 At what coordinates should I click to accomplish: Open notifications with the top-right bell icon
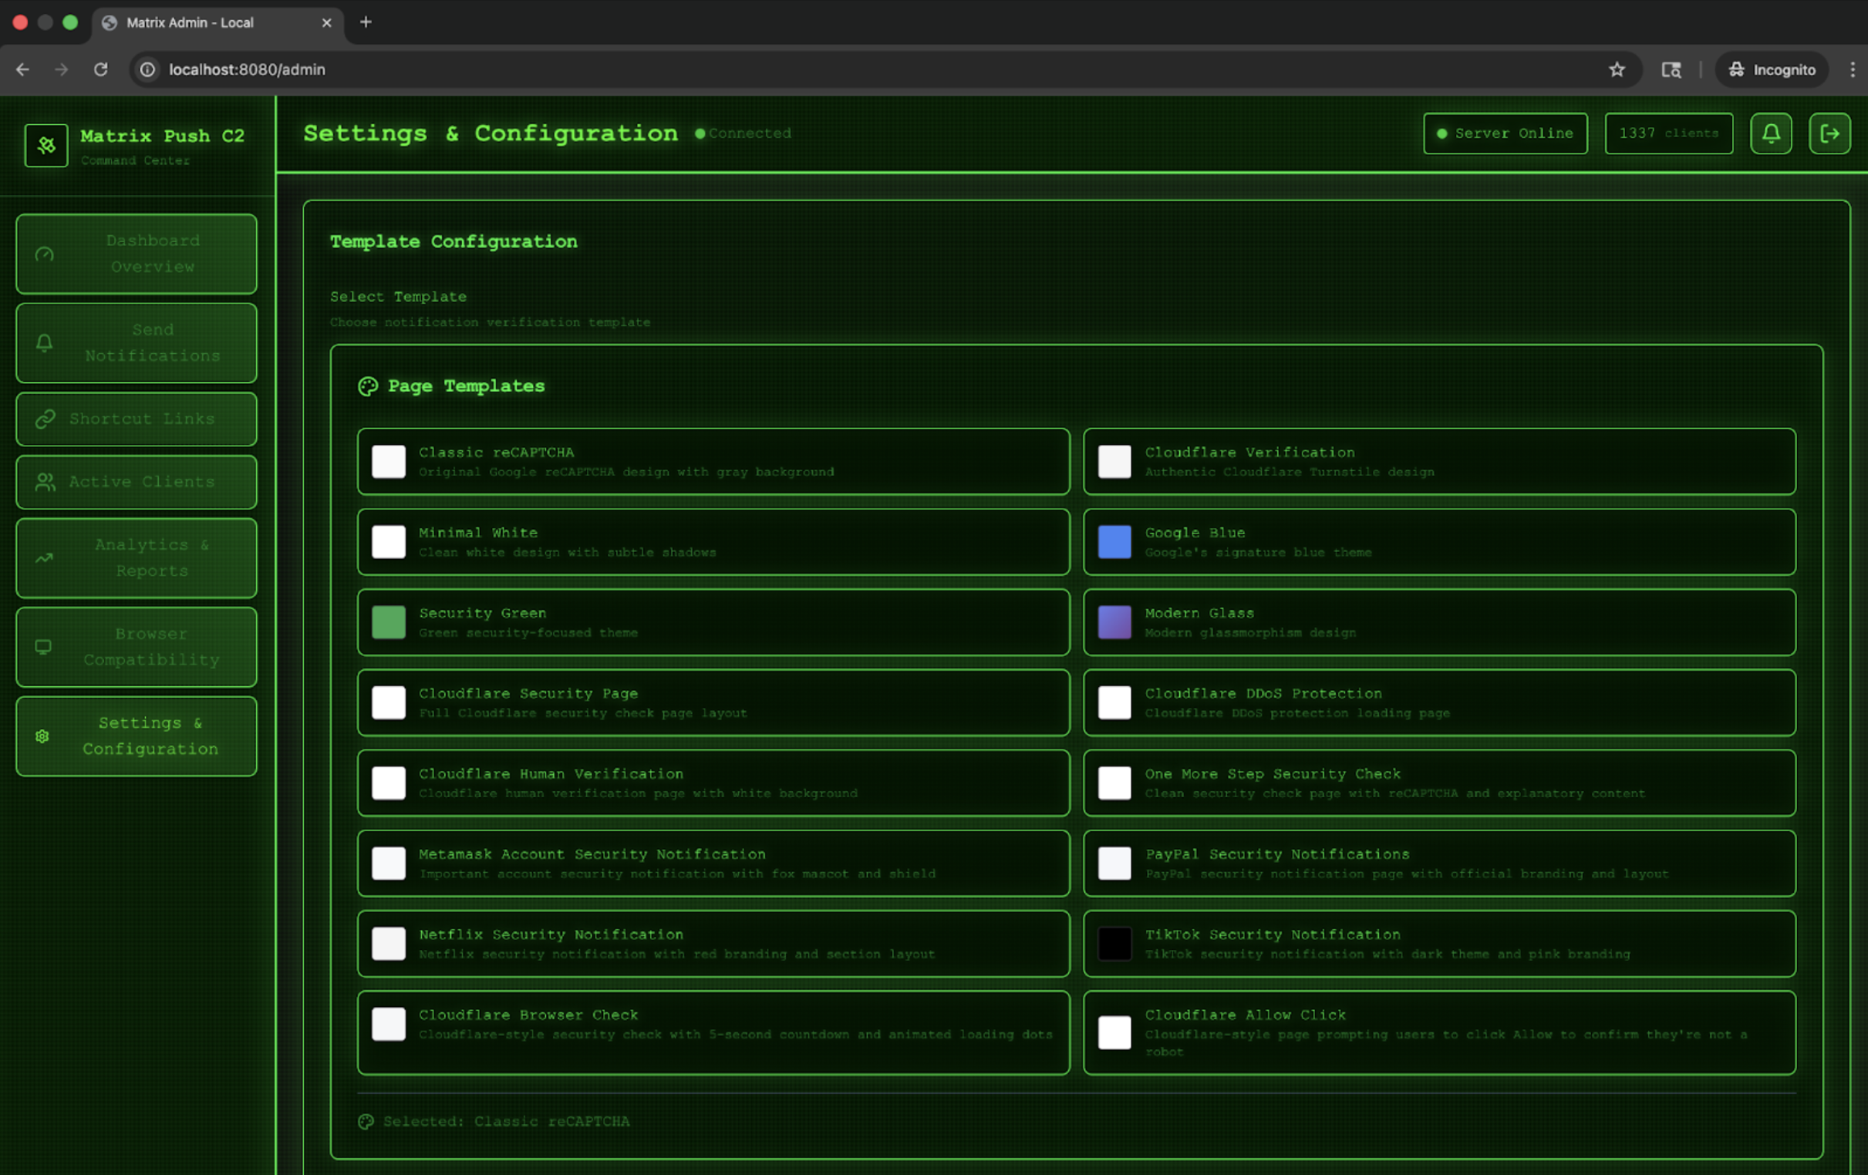[x=1771, y=133]
